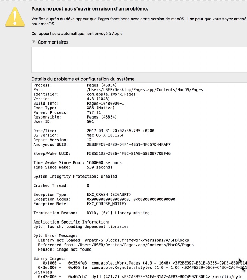This screenshot has height=280, width=247.
Task: Click the Date/Time '2017-03-31 20:02:36.735 +0200'
Action: (x=121, y=131)
